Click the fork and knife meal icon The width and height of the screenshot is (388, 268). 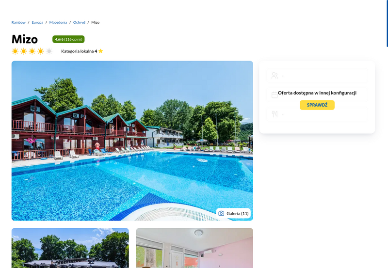tap(275, 114)
